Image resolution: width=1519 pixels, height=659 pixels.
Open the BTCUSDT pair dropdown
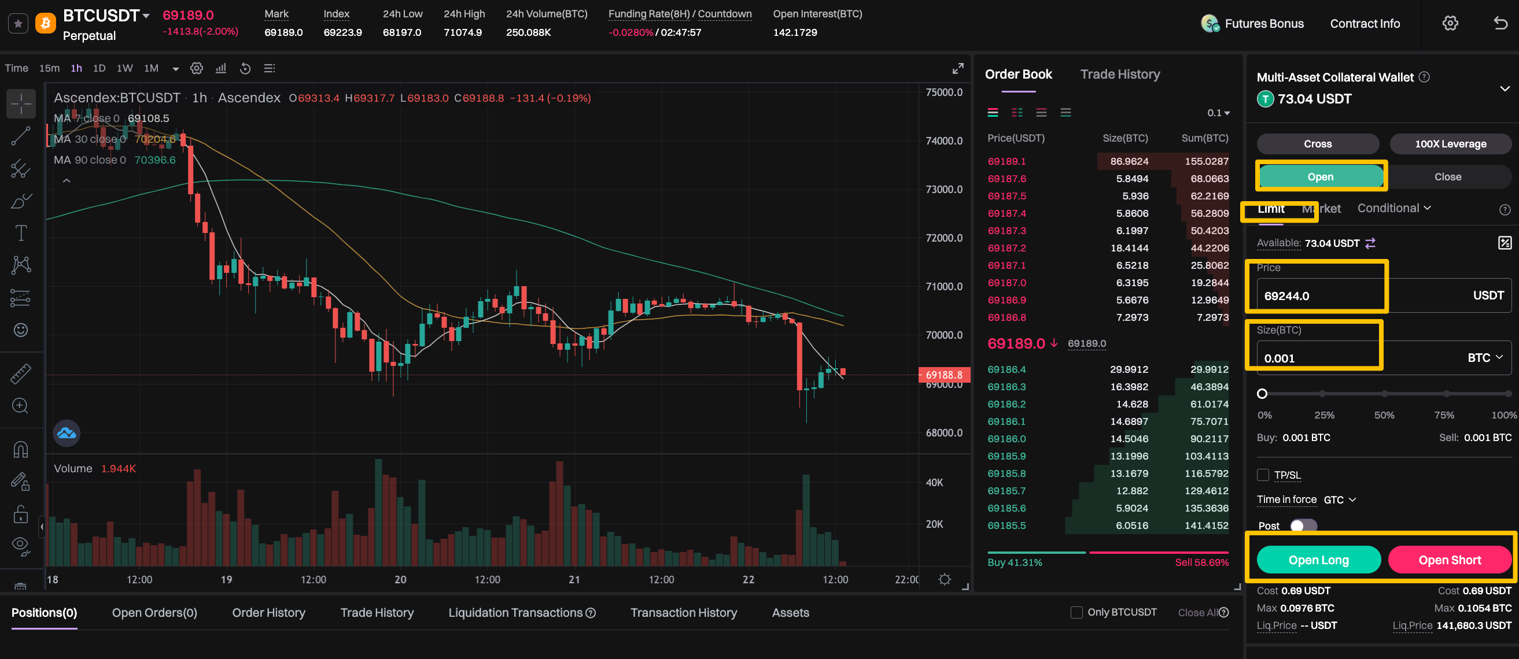(146, 16)
